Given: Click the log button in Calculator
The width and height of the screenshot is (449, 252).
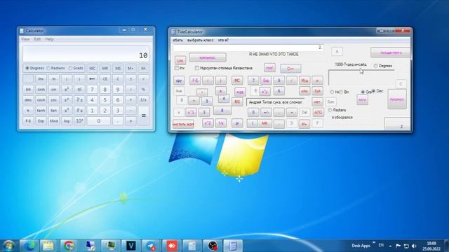Looking at the screenshot, I should (x=67, y=121).
